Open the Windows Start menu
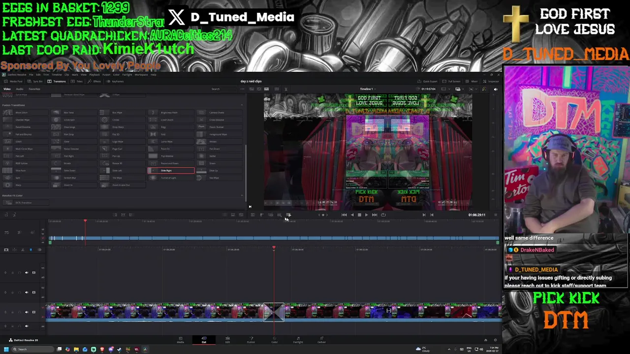 6,349
